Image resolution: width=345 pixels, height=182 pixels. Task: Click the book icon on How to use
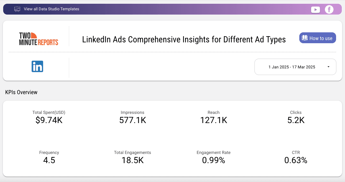[305, 38]
